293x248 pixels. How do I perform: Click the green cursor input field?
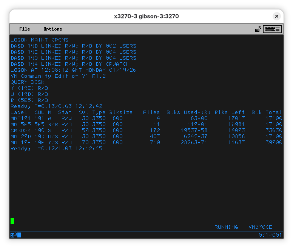click(x=12, y=221)
